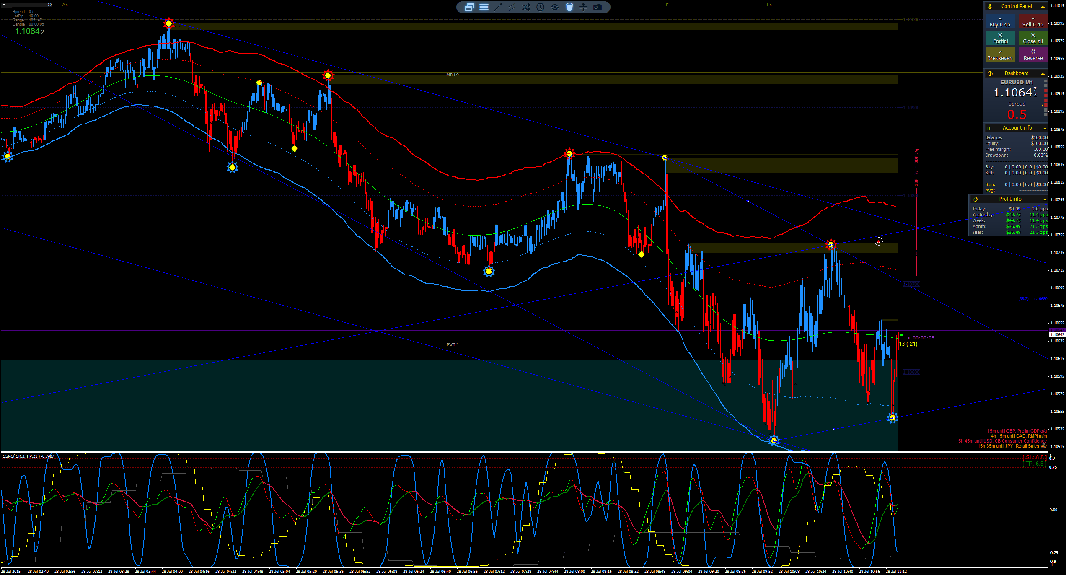Click the vertical scale compress icon
The image size is (1066, 575).
583,7
